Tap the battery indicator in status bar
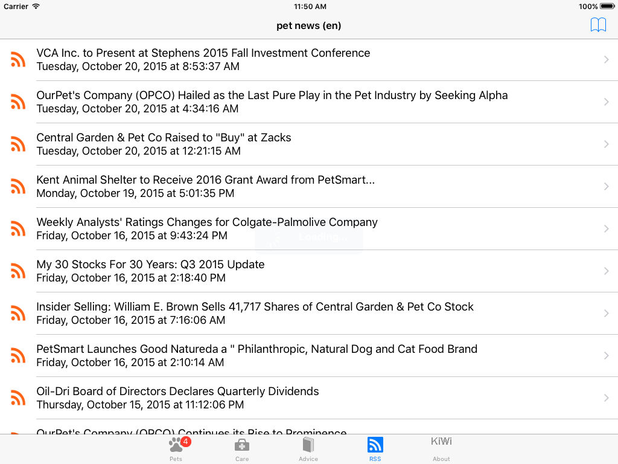This screenshot has width=618, height=464. [607, 6]
